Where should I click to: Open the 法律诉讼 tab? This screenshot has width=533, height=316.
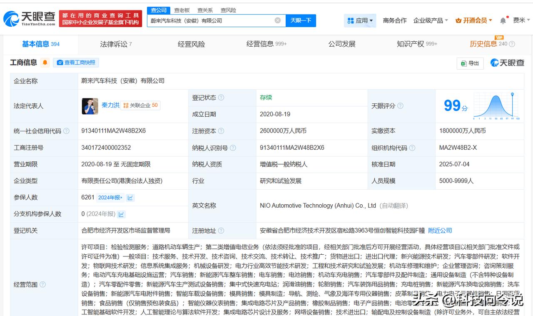(x=116, y=44)
